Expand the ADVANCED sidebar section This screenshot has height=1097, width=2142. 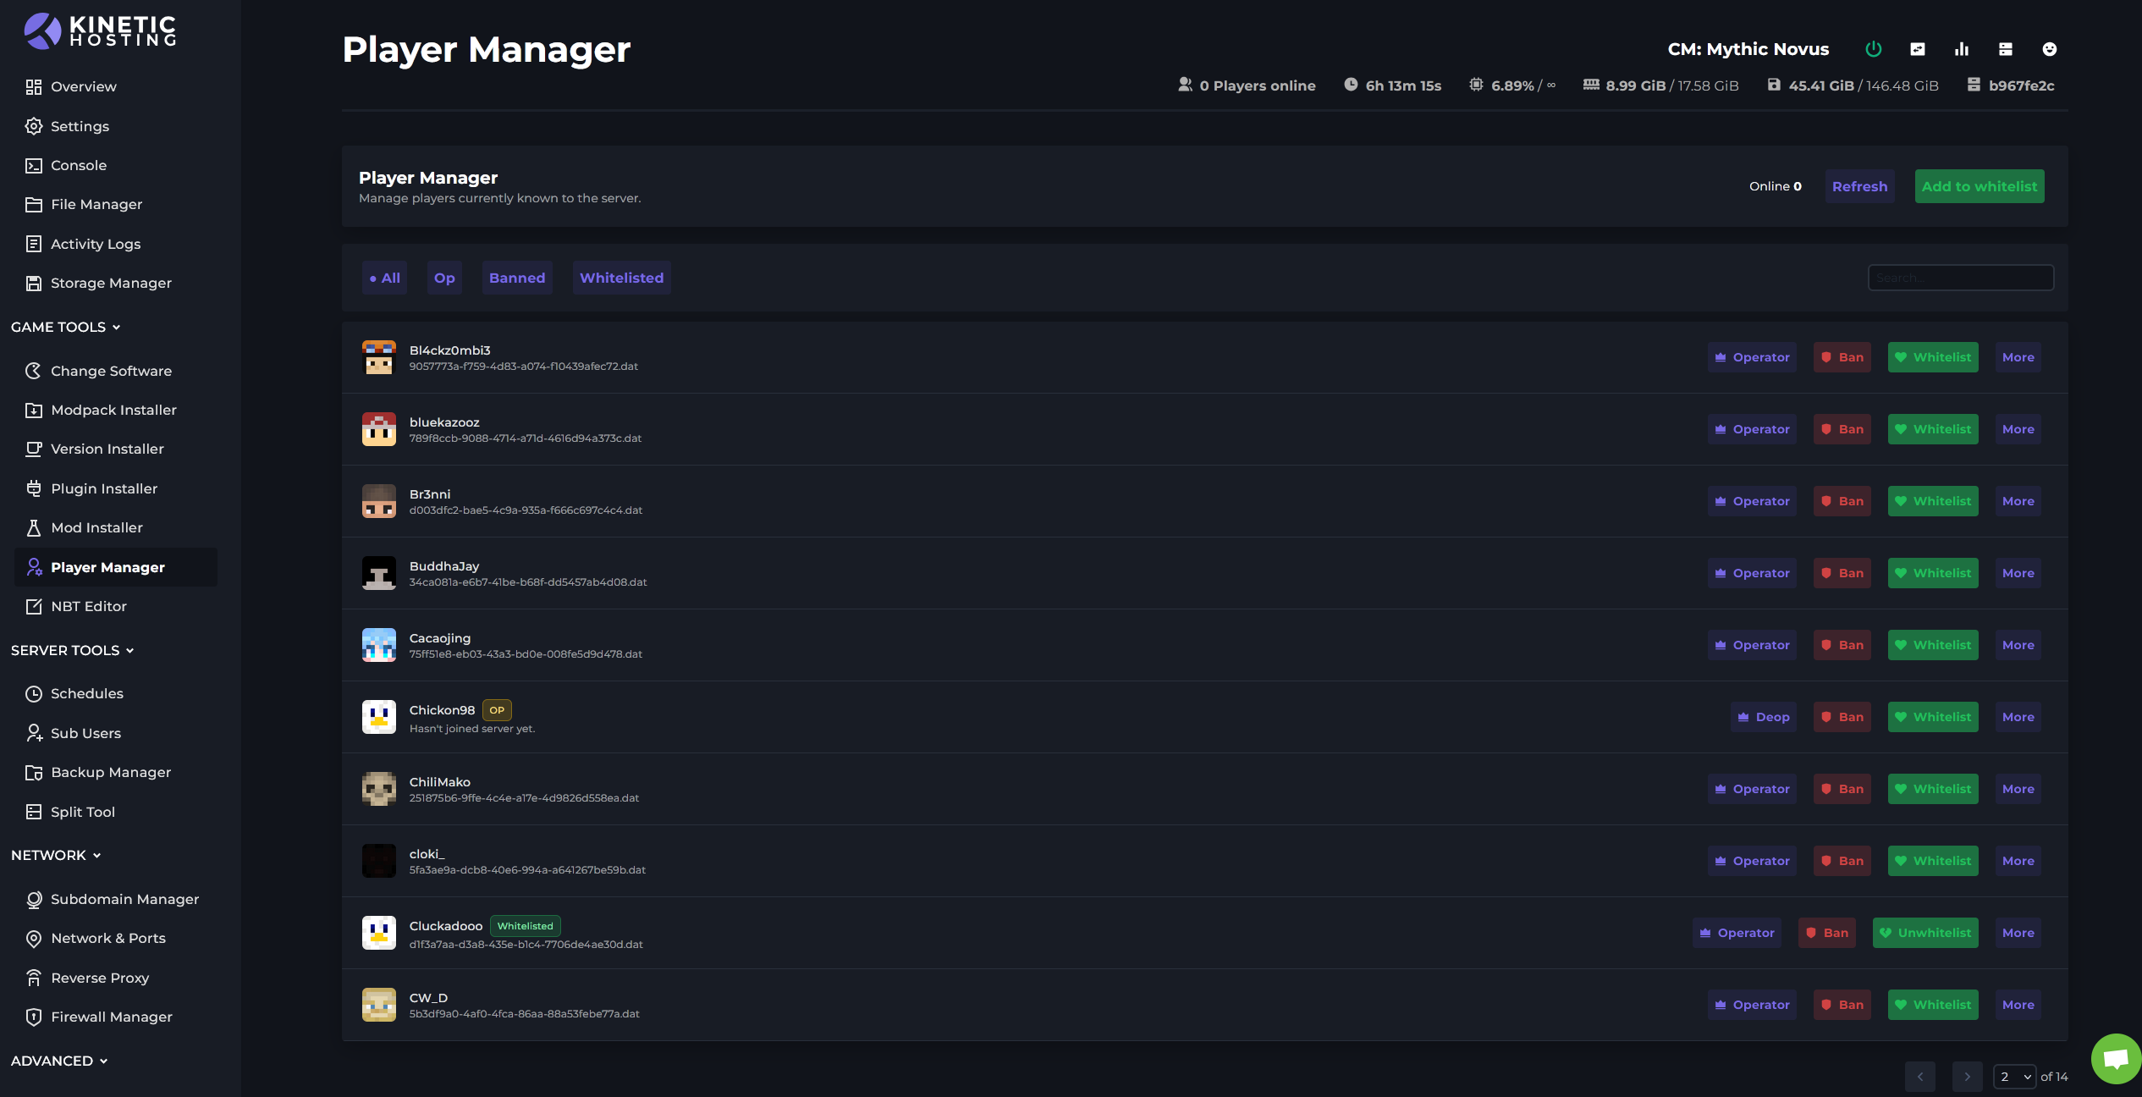pos(58,1061)
